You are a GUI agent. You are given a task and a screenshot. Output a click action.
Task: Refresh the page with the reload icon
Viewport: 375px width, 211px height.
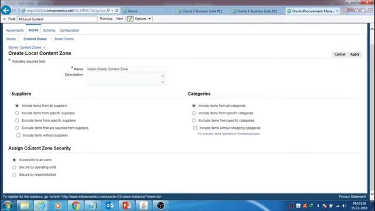[x=117, y=11]
